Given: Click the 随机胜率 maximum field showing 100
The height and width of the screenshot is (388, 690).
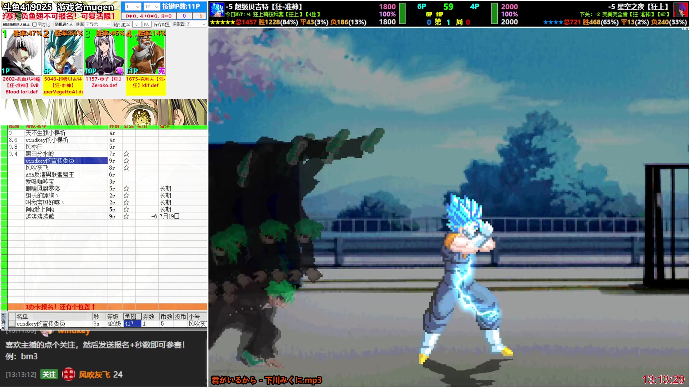Looking at the screenshot, I should point(146,24).
